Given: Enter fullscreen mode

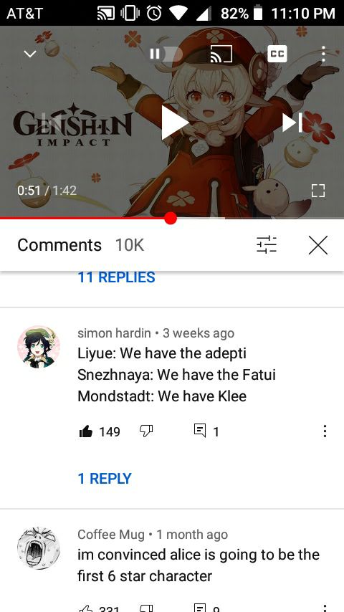Looking at the screenshot, I should (x=318, y=191).
